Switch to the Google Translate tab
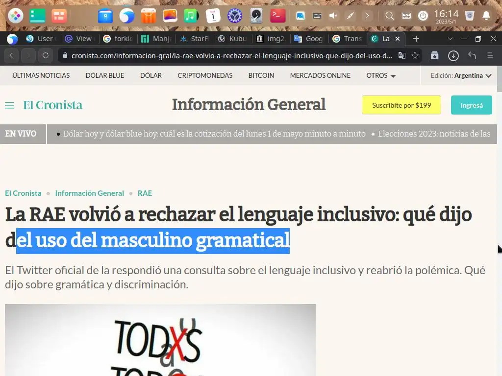502x376 pixels. point(309,39)
